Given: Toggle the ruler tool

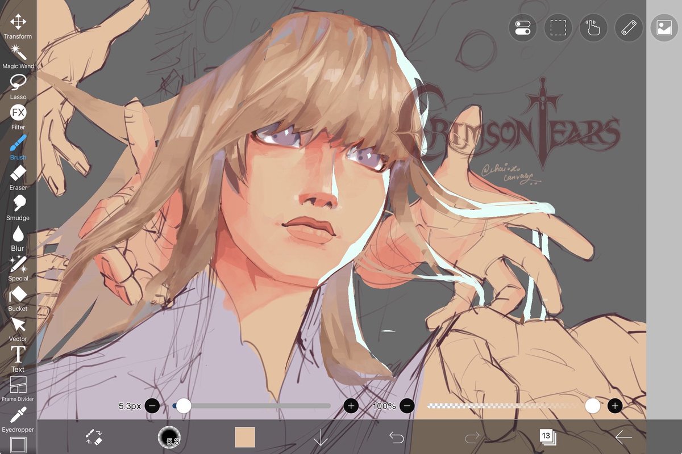Looking at the screenshot, I should point(628,27).
